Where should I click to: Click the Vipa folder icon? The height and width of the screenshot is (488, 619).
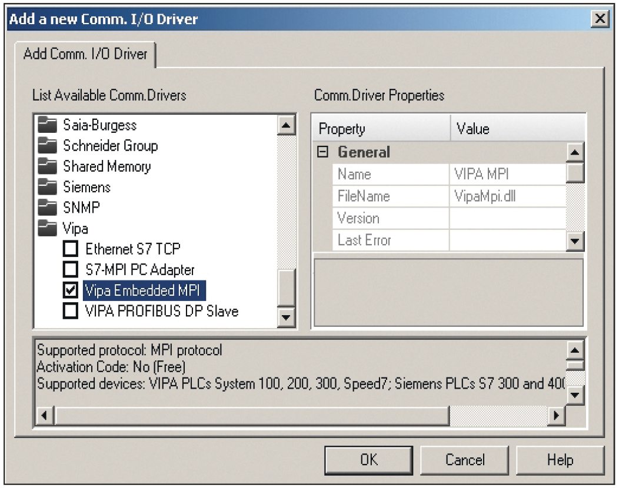tap(48, 228)
